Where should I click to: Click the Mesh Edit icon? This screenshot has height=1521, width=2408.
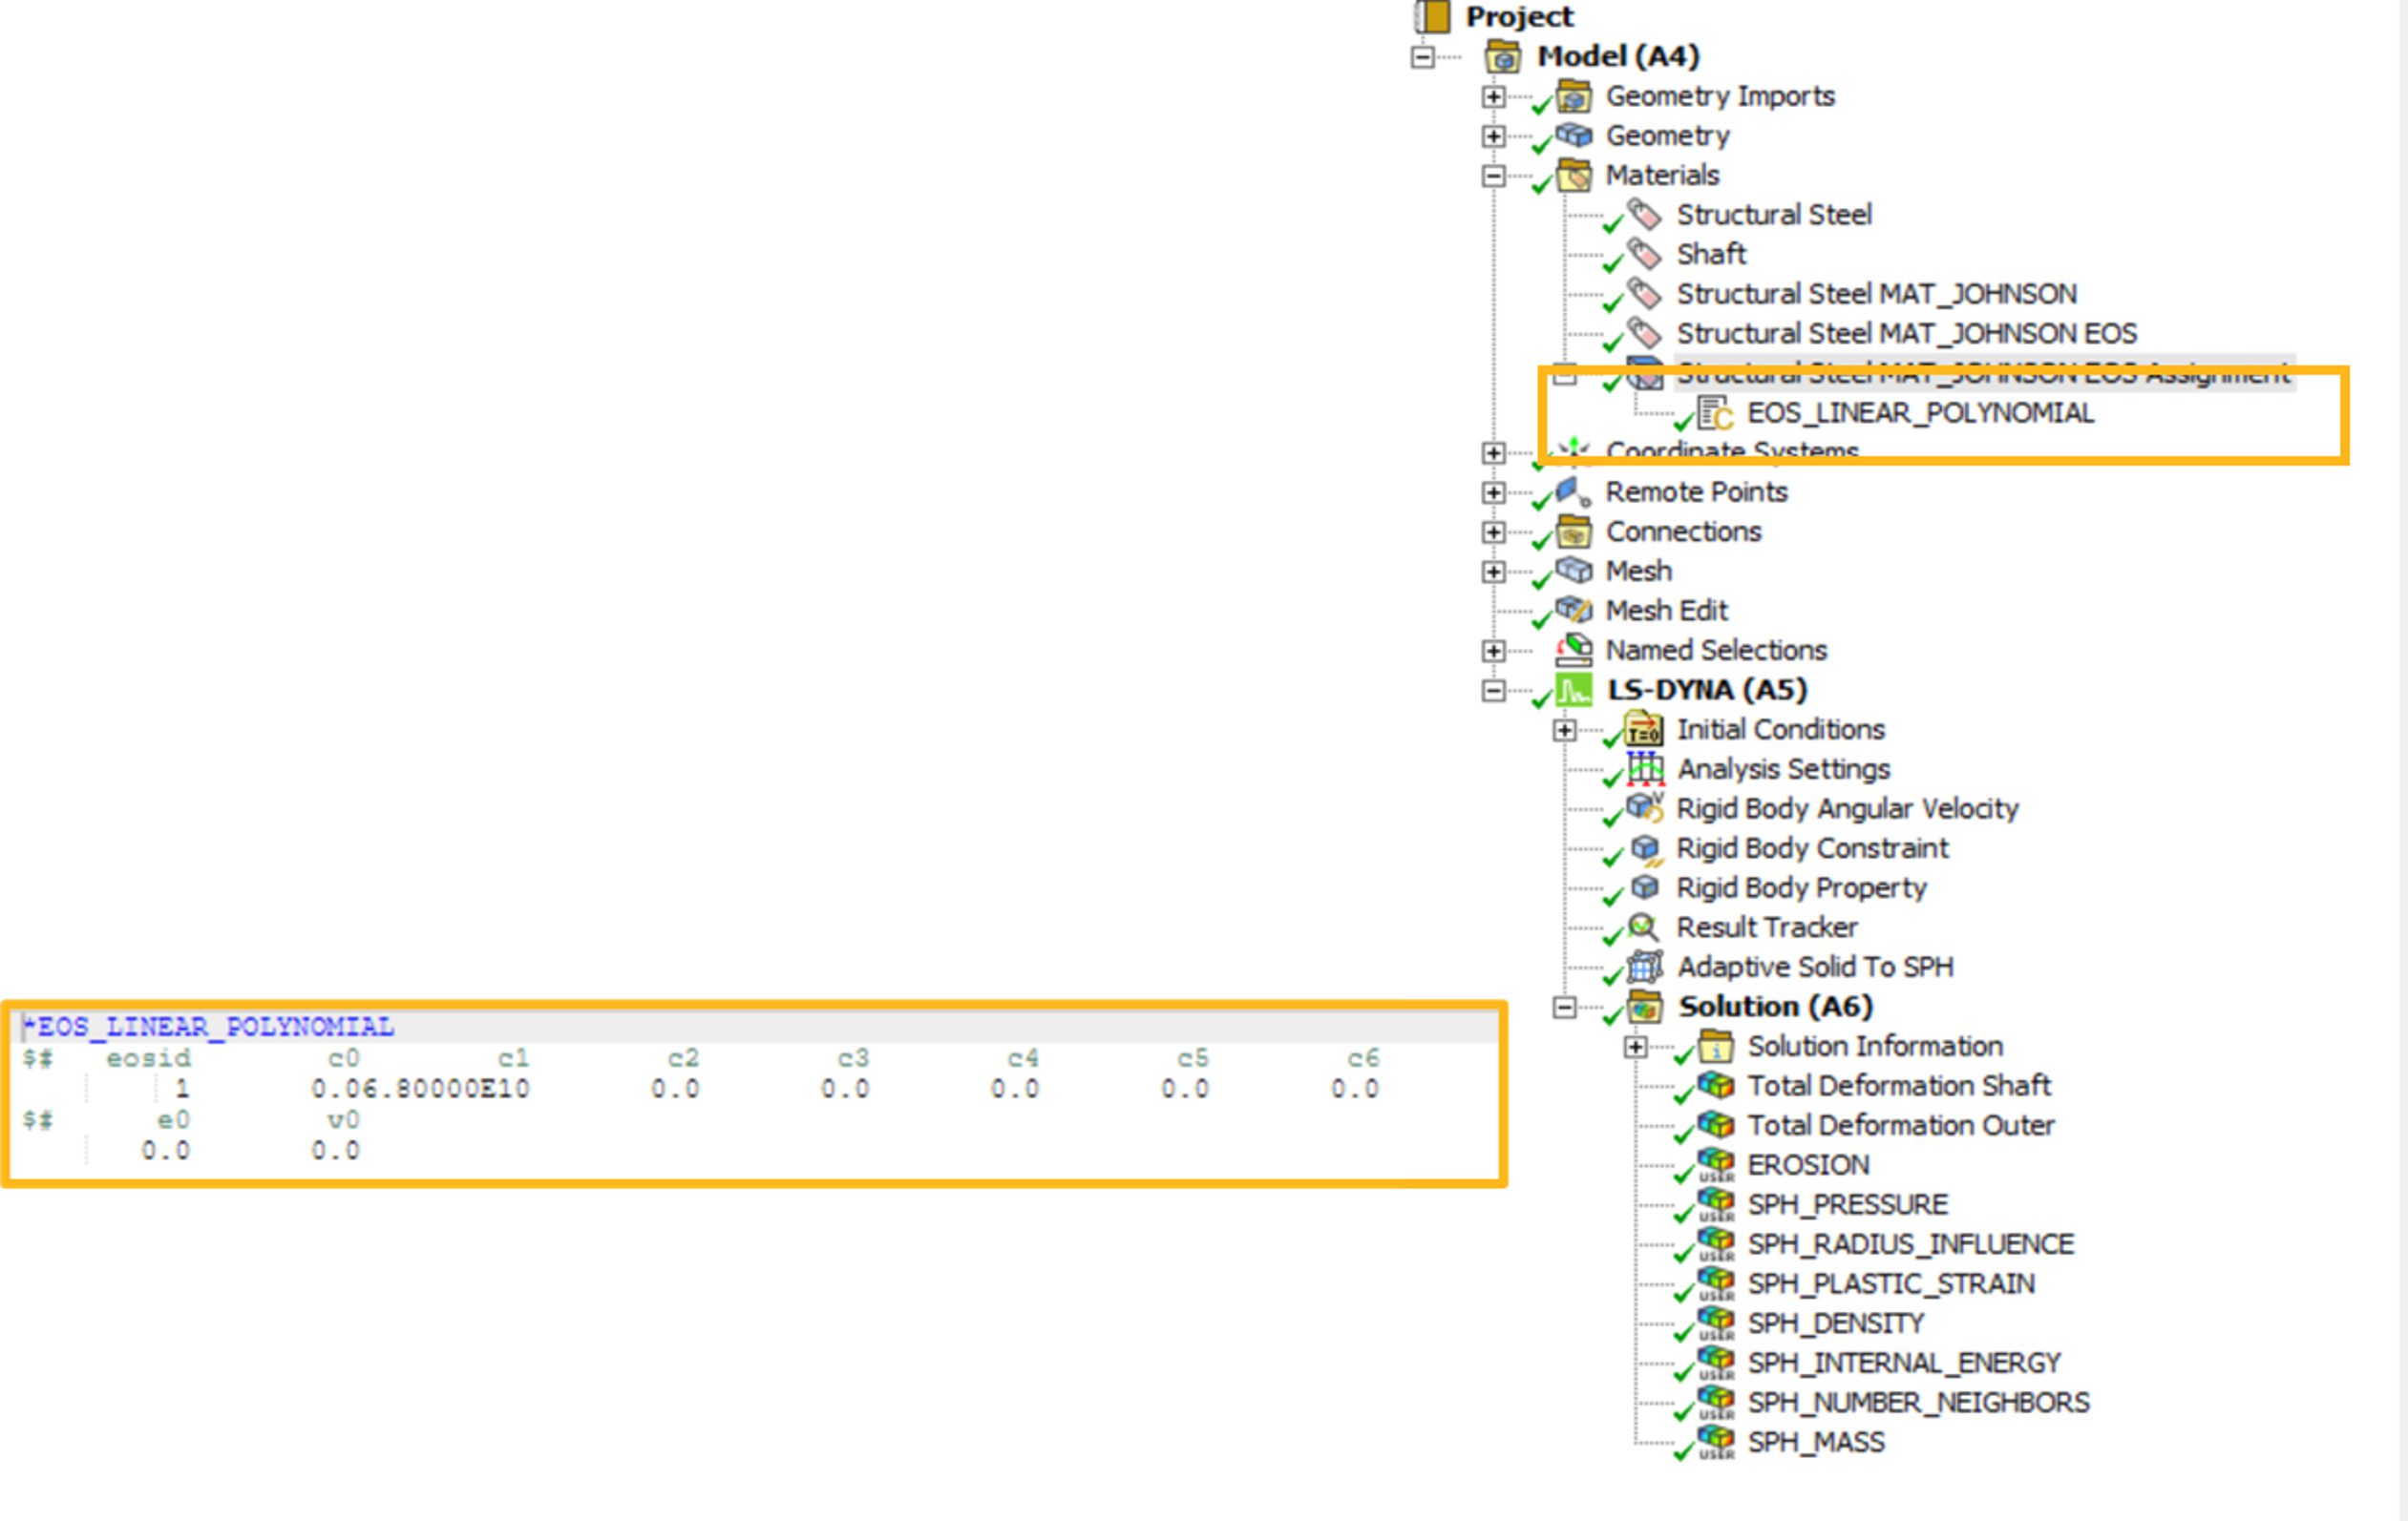pos(1574,610)
